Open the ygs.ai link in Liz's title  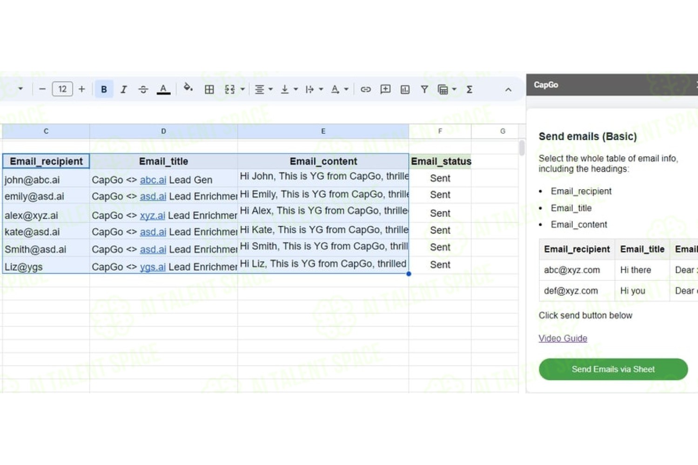click(x=153, y=267)
